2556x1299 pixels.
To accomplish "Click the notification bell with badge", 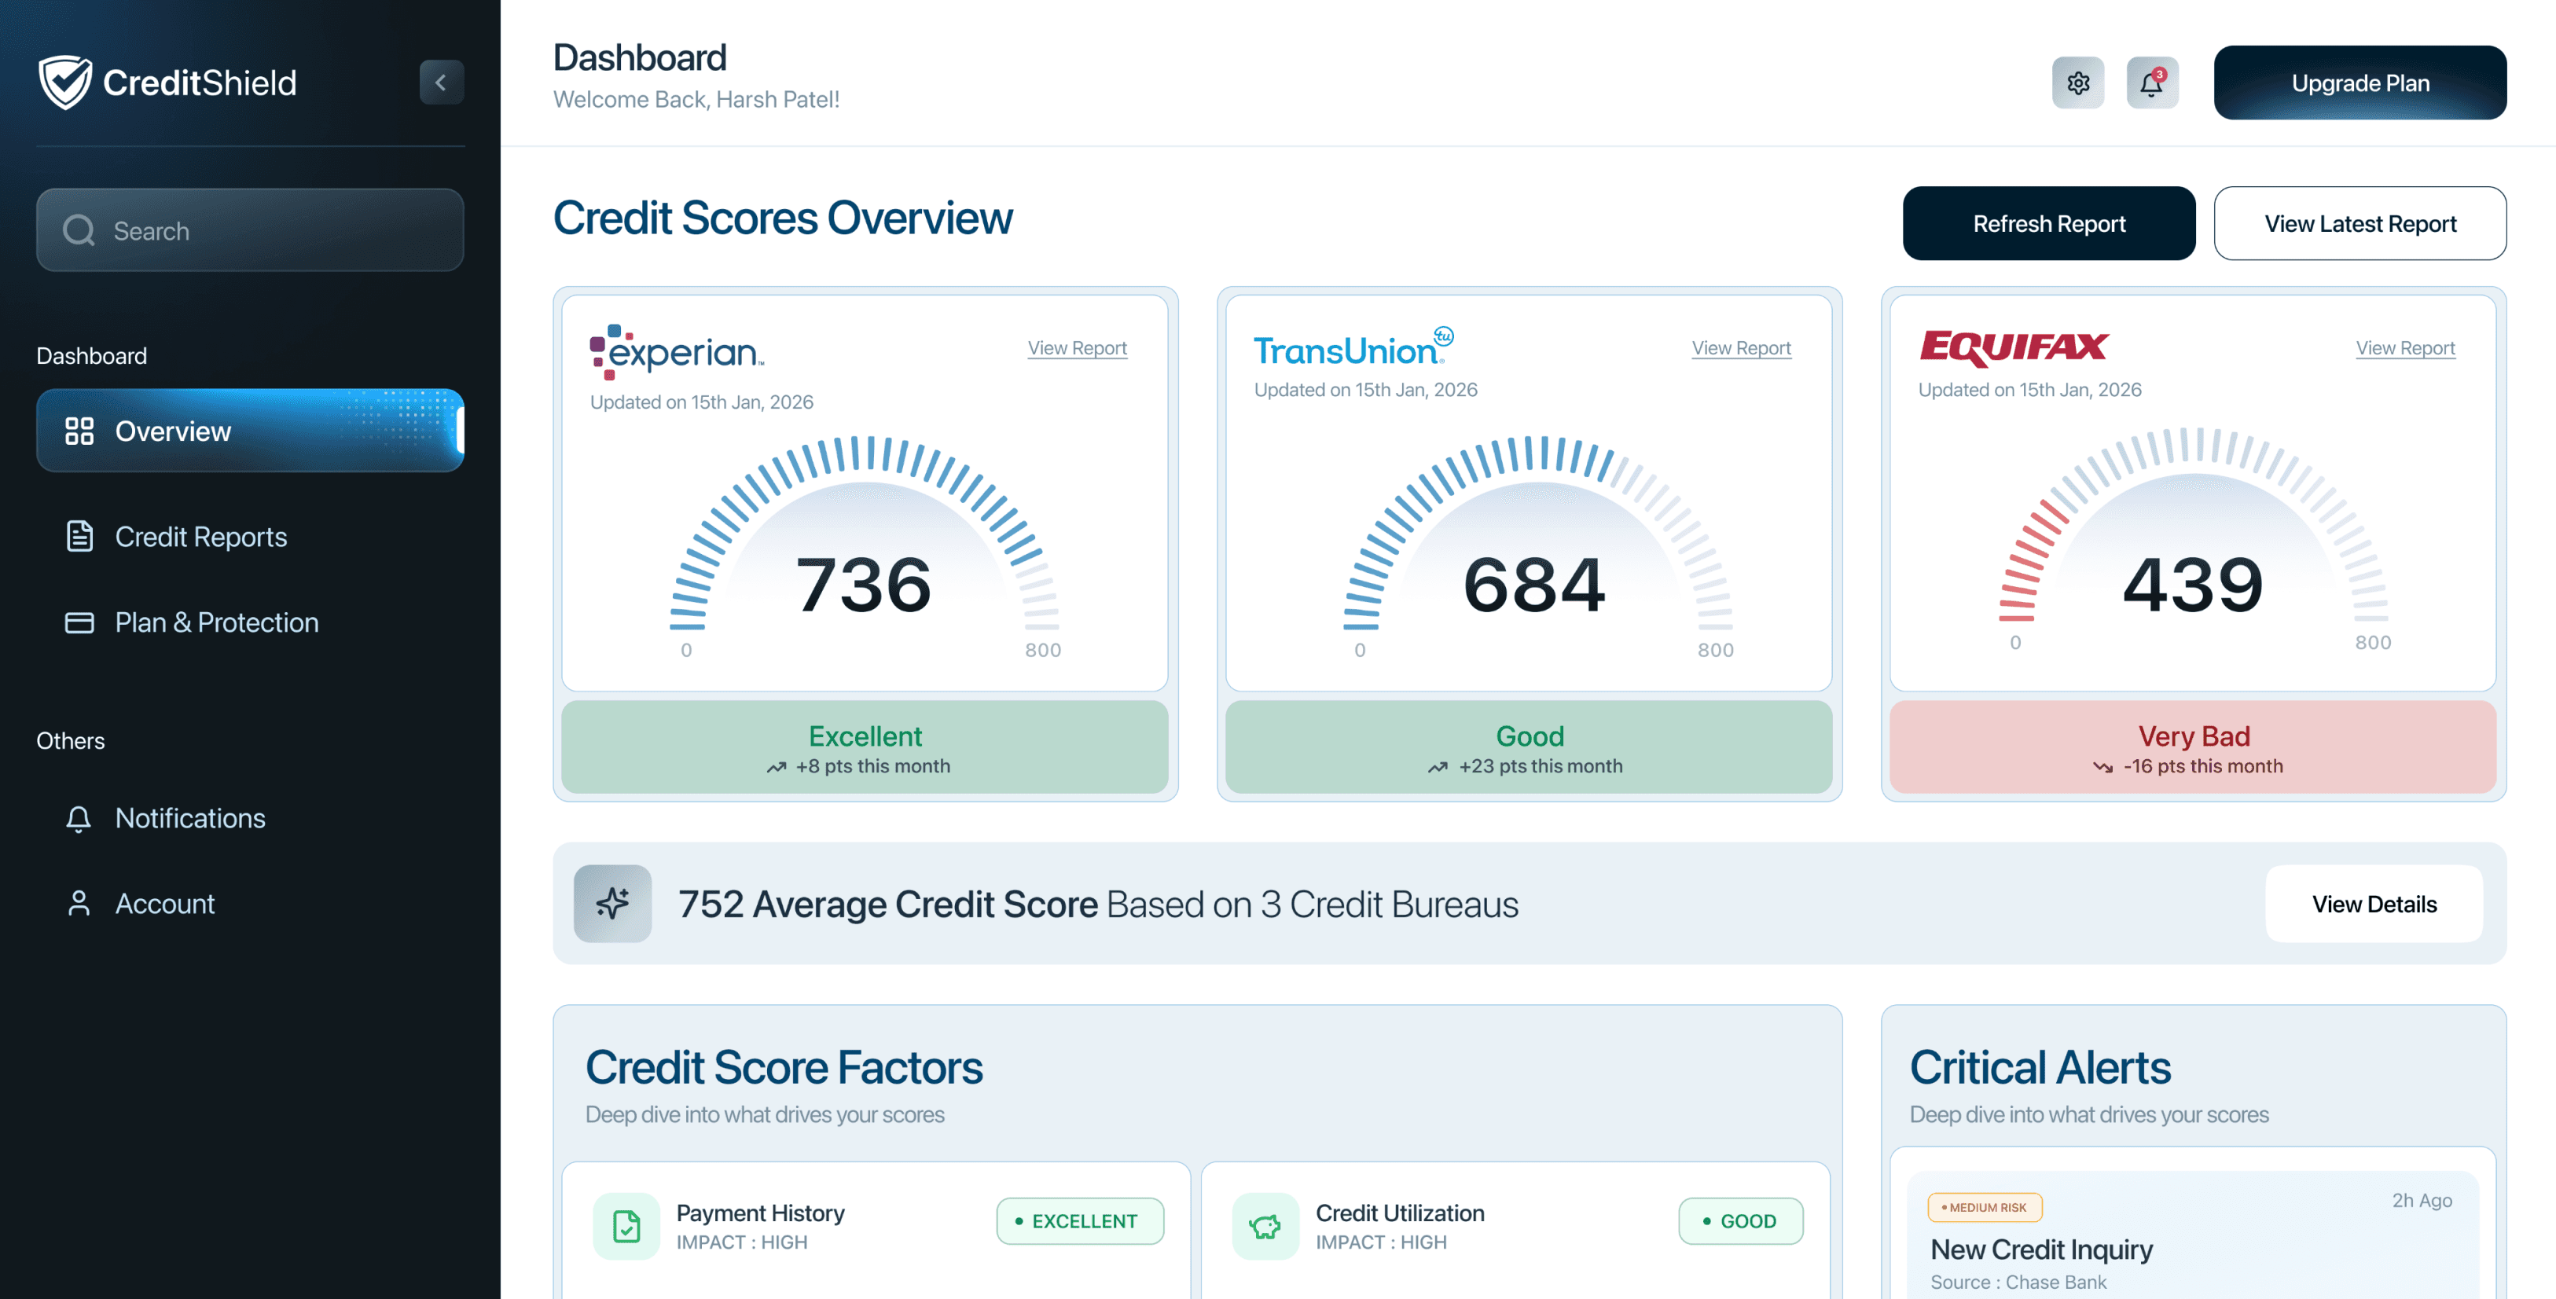I will click(x=2151, y=83).
